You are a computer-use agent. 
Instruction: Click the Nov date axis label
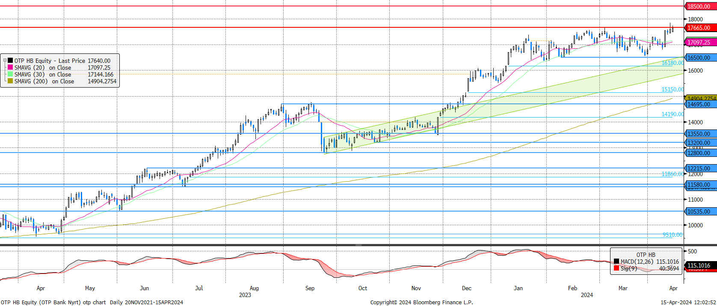click(416, 288)
